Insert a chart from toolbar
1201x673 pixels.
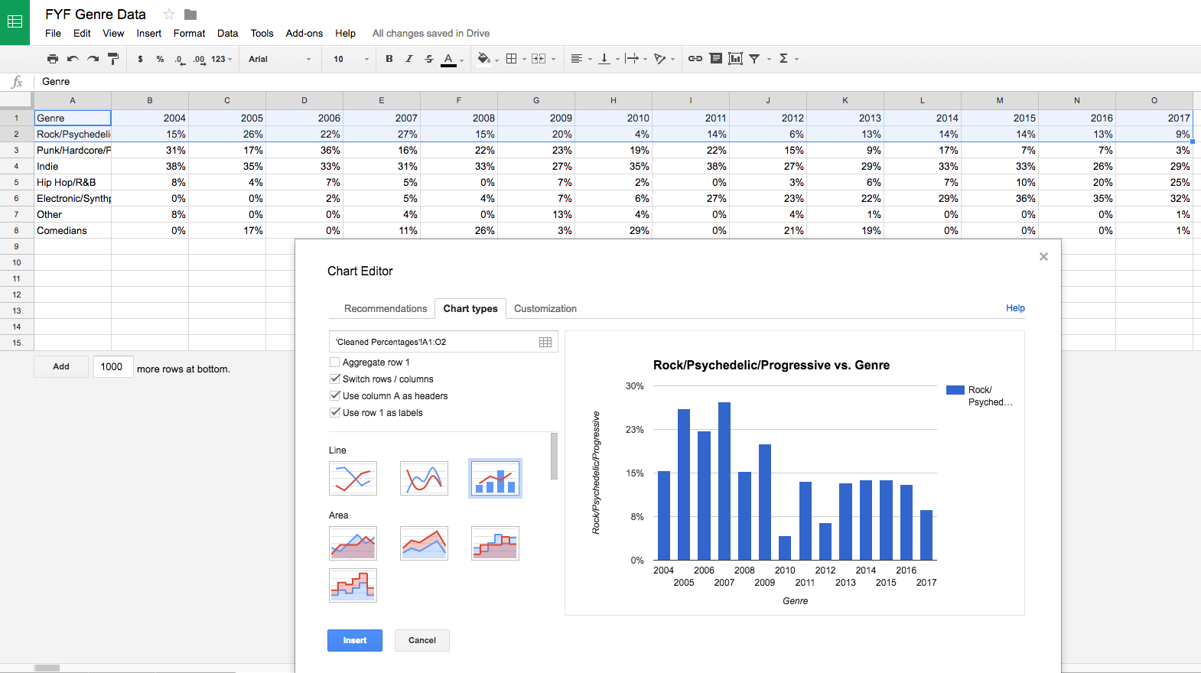point(736,59)
